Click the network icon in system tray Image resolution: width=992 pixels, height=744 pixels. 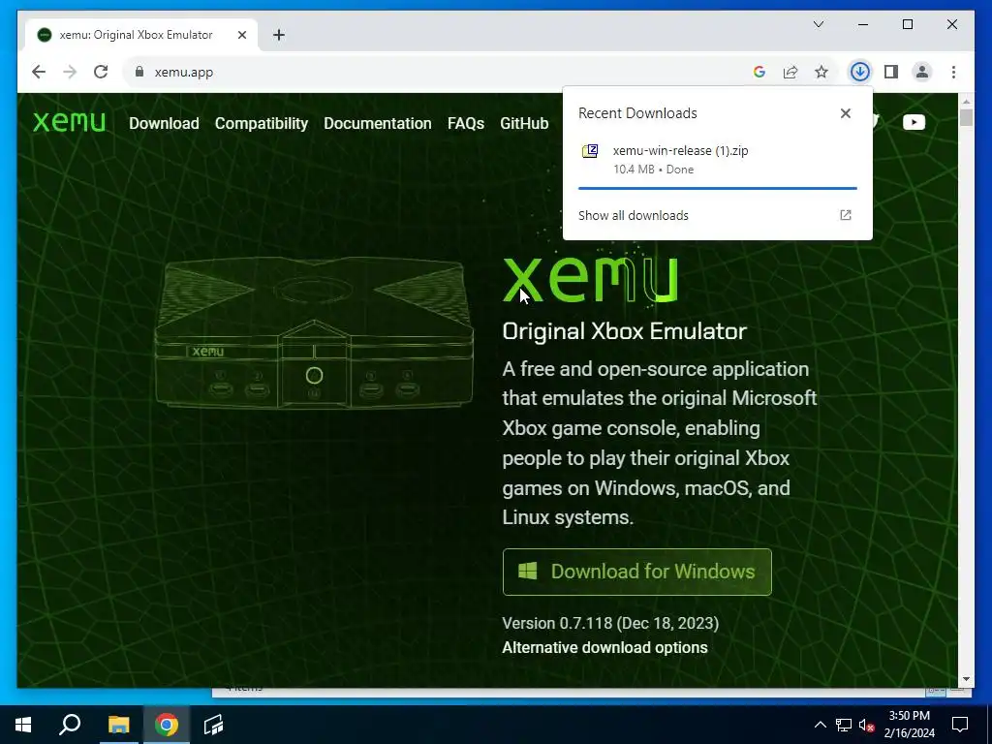(844, 725)
